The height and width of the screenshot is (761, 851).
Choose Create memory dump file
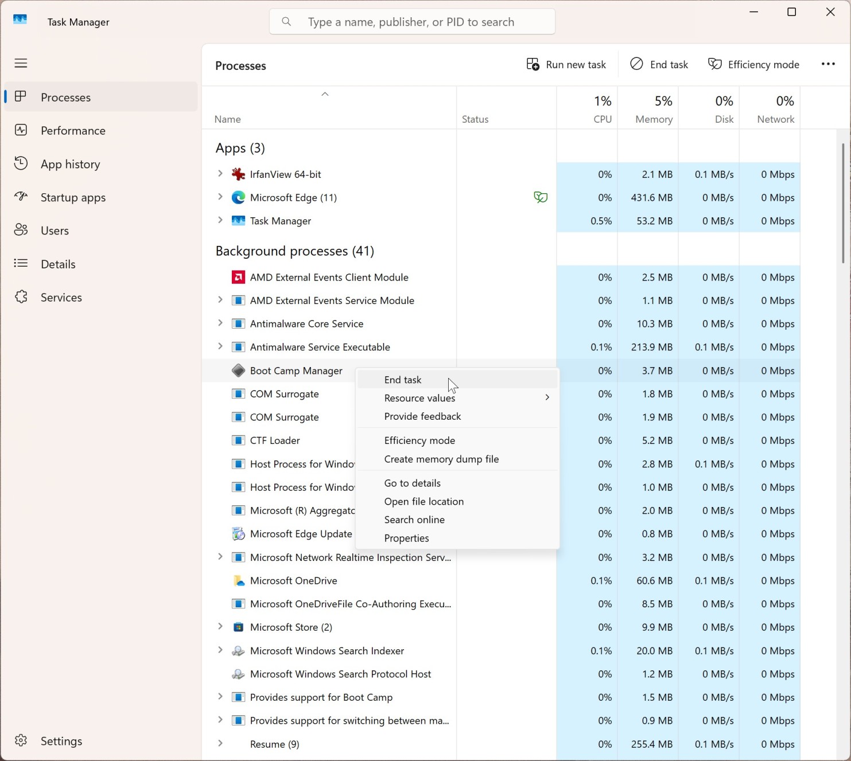[x=457, y=459]
